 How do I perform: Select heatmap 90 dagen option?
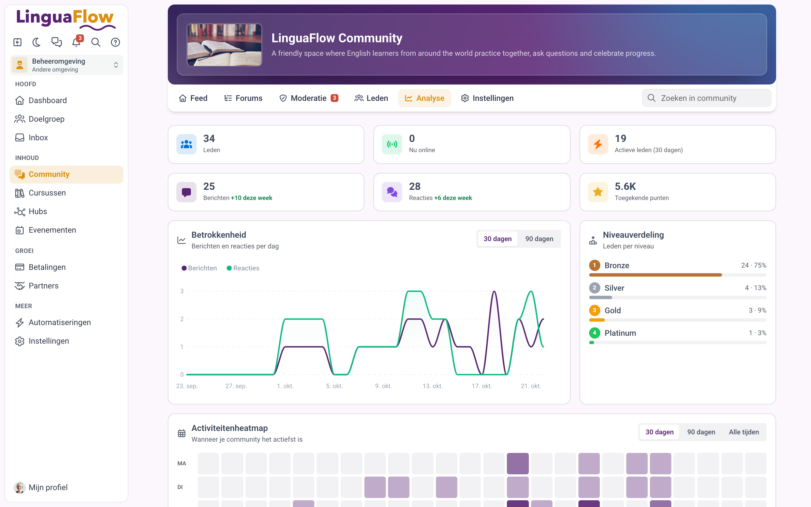click(x=701, y=432)
